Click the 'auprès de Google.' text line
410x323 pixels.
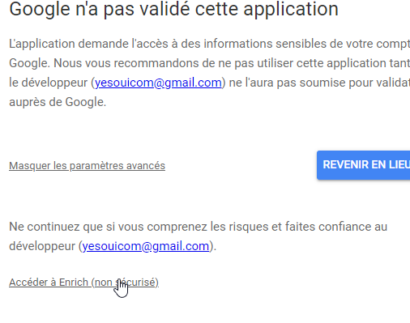tap(58, 102)
